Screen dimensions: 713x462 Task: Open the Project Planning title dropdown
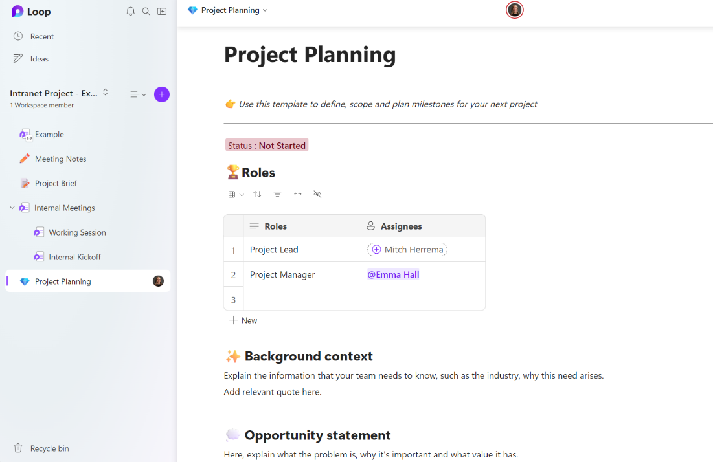[x=265, y=10]
